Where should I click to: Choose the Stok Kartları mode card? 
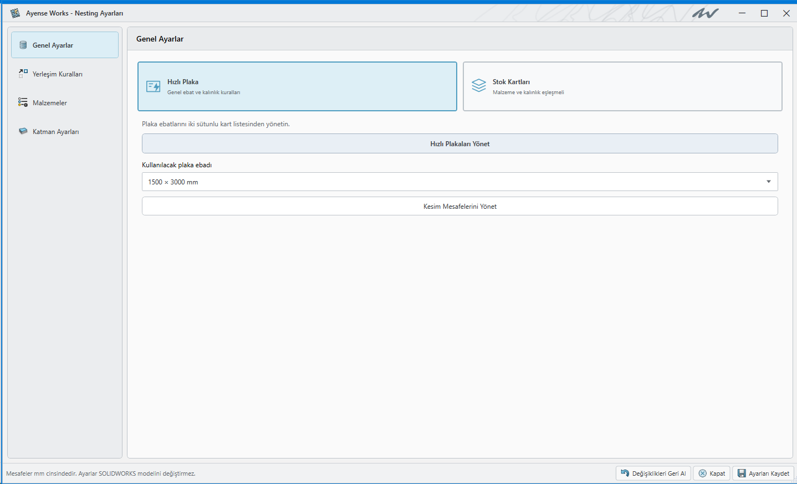(x=622, y=86)
